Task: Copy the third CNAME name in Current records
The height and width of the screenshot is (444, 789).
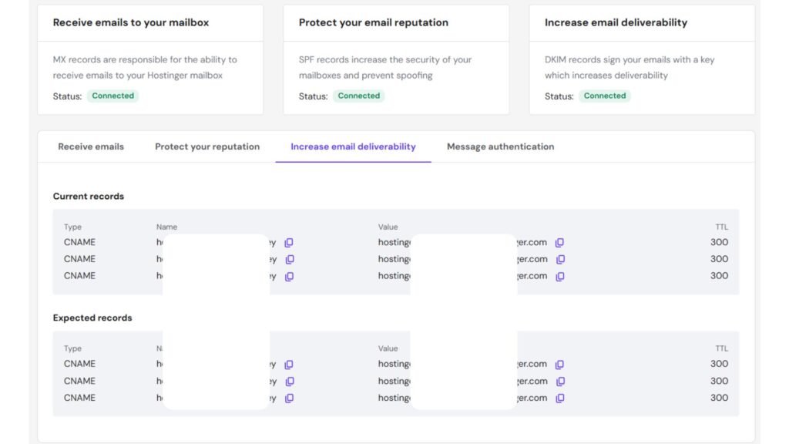Action: (289, 276)
